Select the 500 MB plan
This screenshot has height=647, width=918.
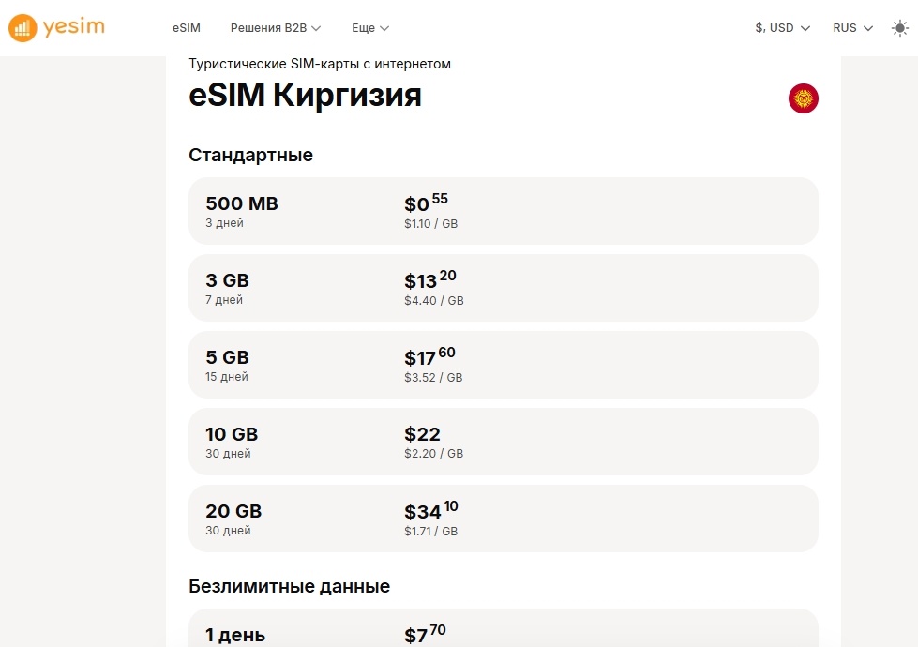(504, 211)
